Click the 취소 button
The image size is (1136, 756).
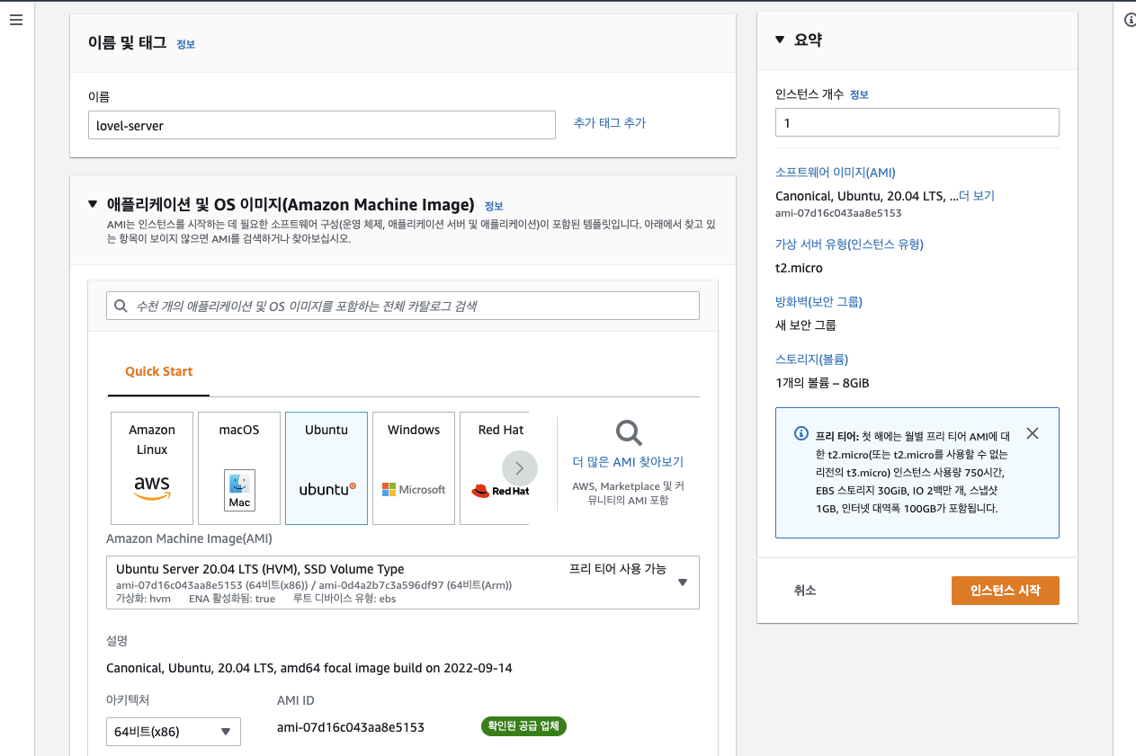pyautogui.click(x=805, y=591)
